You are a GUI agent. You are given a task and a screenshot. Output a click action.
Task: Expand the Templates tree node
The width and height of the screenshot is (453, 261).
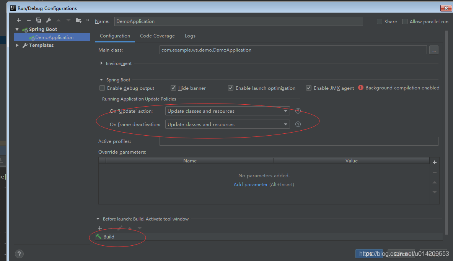17,45
